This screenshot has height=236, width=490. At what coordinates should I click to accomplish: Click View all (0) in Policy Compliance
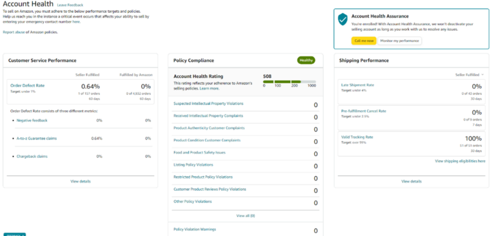246,215
